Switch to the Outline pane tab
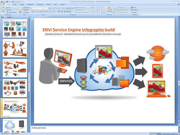 9,17
